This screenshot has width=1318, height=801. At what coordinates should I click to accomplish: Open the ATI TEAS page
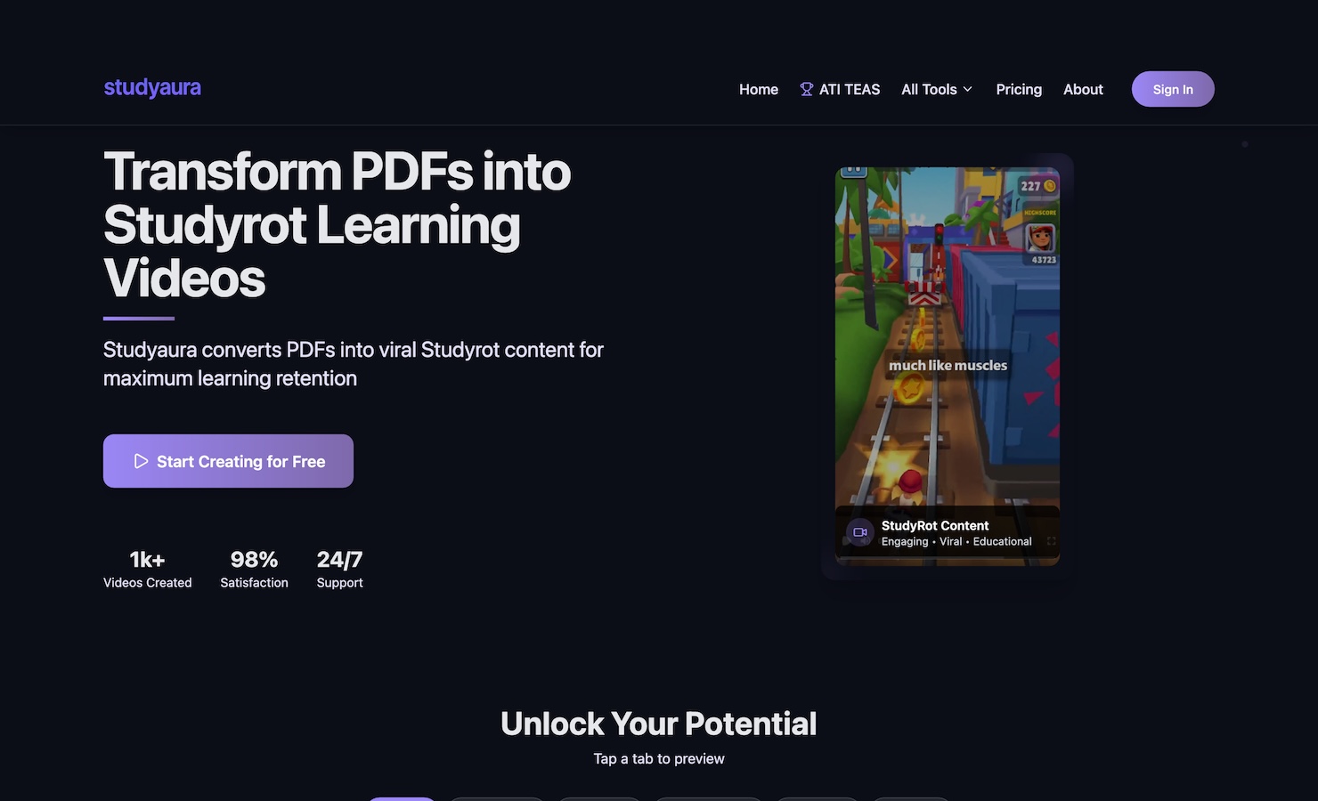[849, 89]
